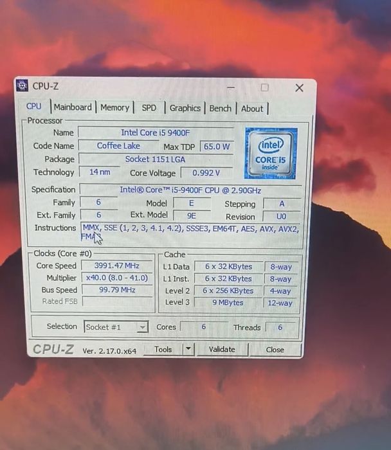Click the Package value Socket 1151 LGA
This screenshot has height=450, width=391.
pos(156,159)
